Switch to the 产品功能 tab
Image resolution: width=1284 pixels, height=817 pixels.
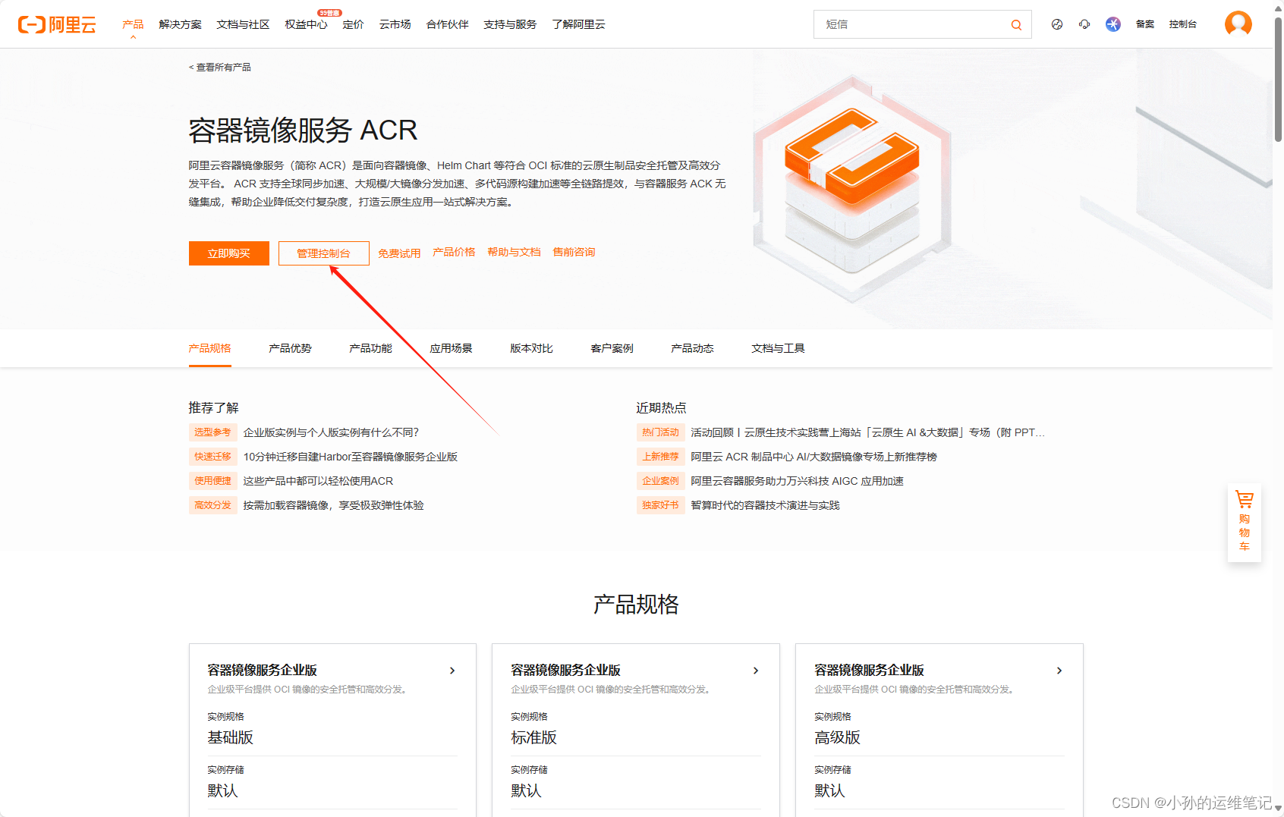pos(370,348)
